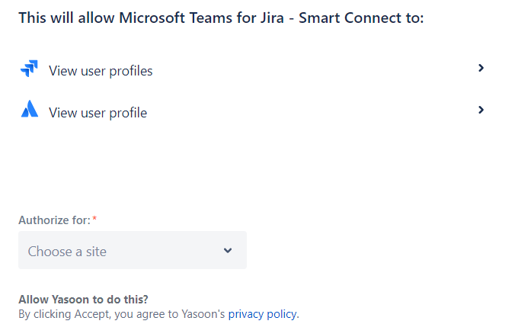Image resolution: width=515 pixels, height=324 pixels.
Task: Click the chevron arrow for View user profiles
Action: tap(481, 68)
